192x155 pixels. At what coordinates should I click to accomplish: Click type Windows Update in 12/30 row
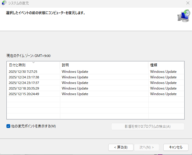(x=163, y=72)
